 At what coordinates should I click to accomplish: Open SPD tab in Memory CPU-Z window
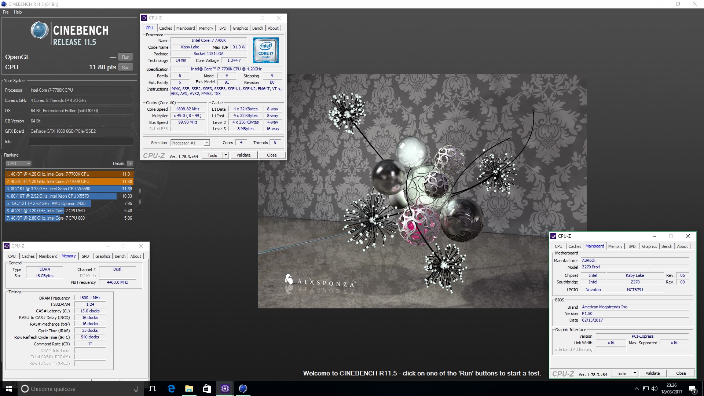(85, 256)
